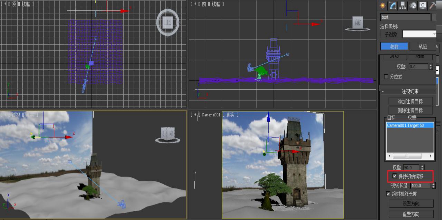The width and height of the screenshot is (442, 220).
Task: Select Camera001.Target 50 in the target list
Action: (x=410, y=125)
